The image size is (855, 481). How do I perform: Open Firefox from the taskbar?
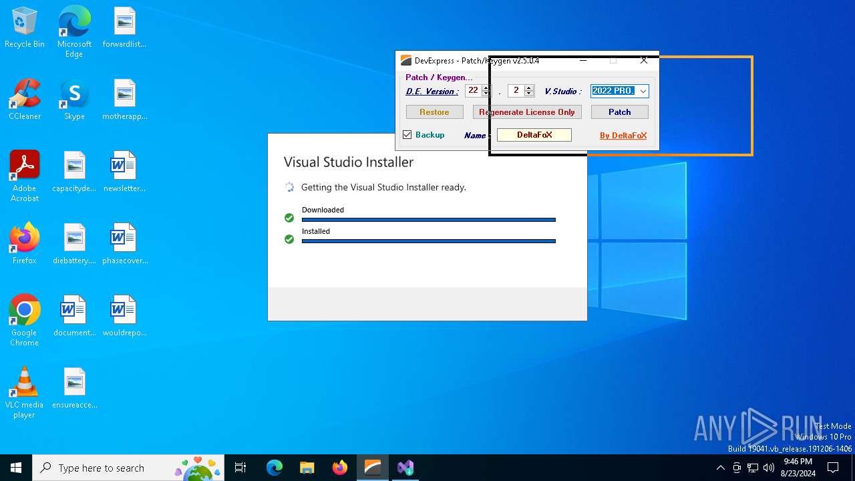339,468
